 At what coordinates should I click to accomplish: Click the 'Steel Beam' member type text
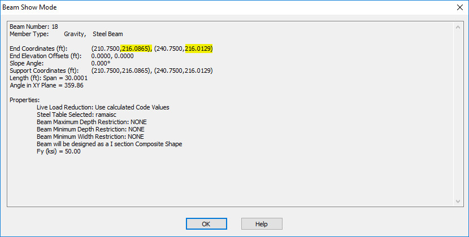point(108,34)
